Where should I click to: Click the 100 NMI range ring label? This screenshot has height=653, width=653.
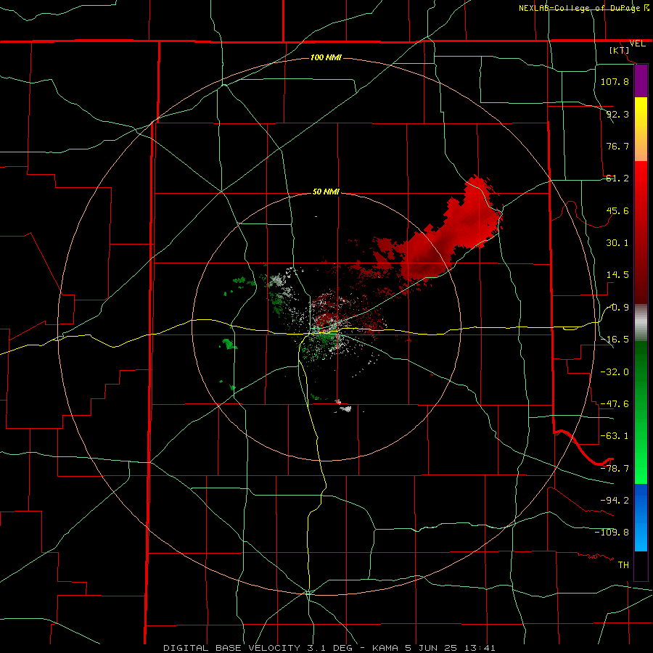point(326,57)
